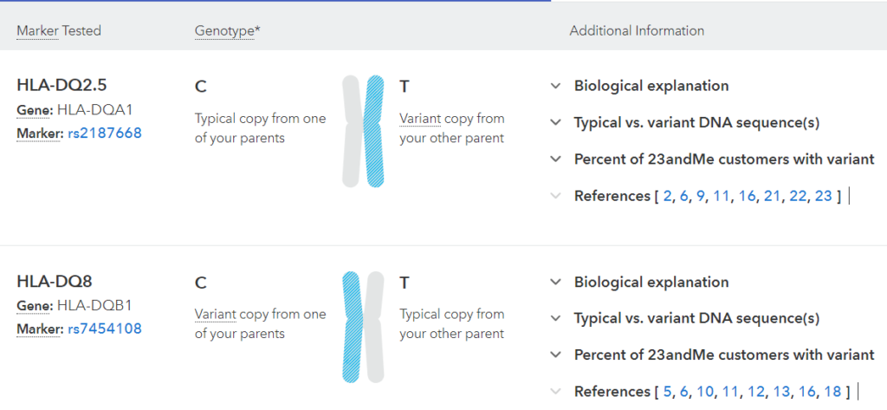Image resolution: width=887 pixels, height=410 pixels.
Task: Open the rs2187668 marker link
Action: click(x=105, y=133)
